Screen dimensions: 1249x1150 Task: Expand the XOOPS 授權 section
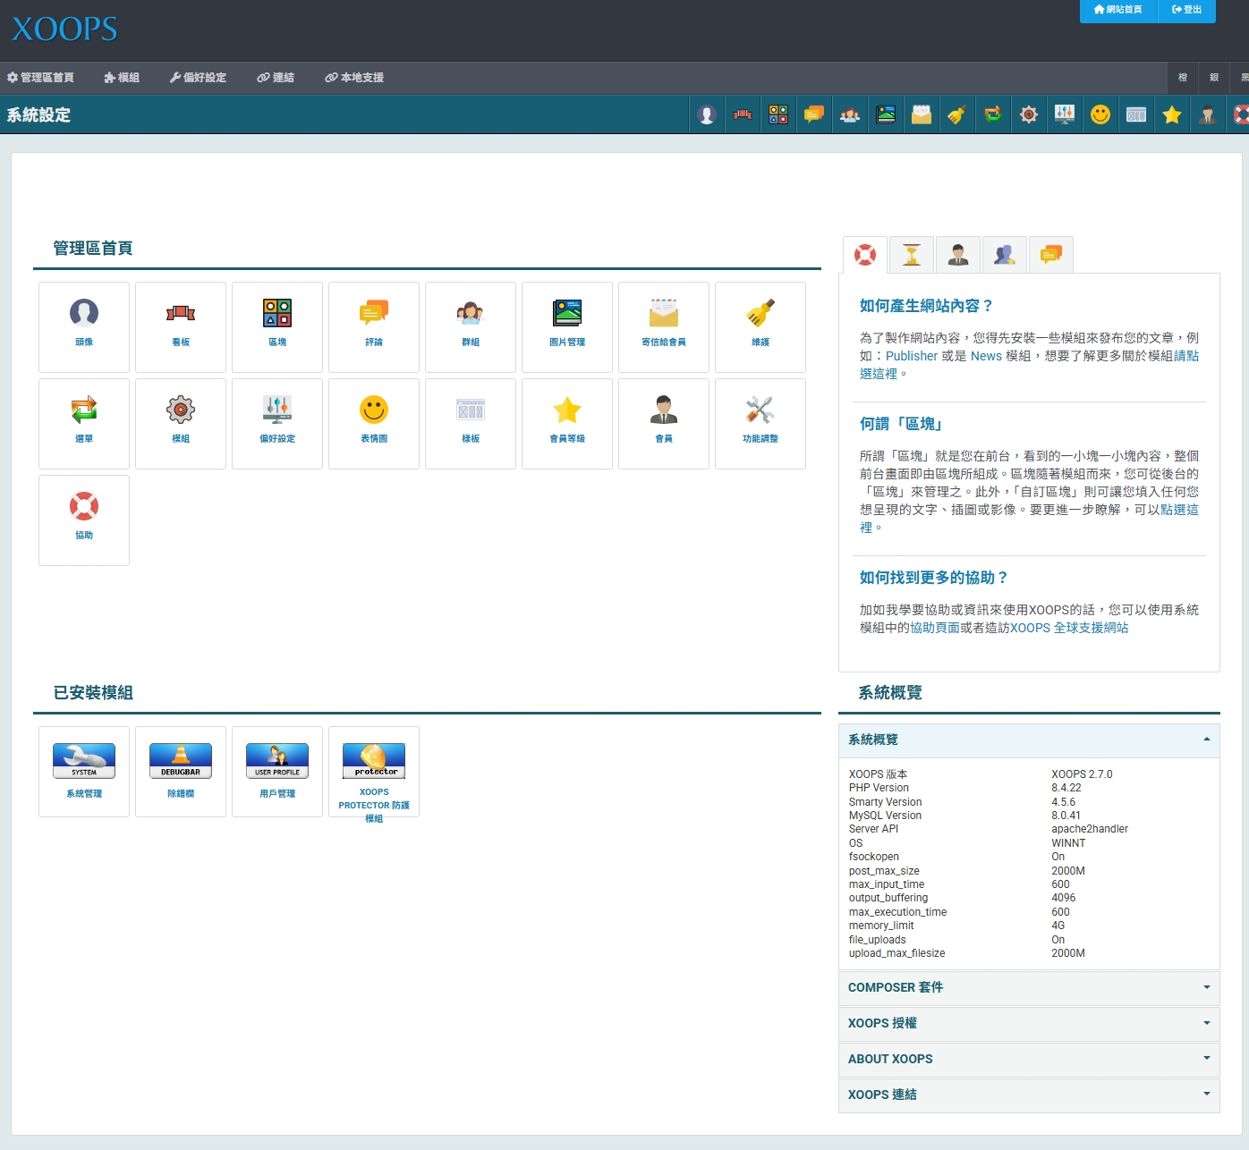pyautogui.click(x=1029, y=1024)
